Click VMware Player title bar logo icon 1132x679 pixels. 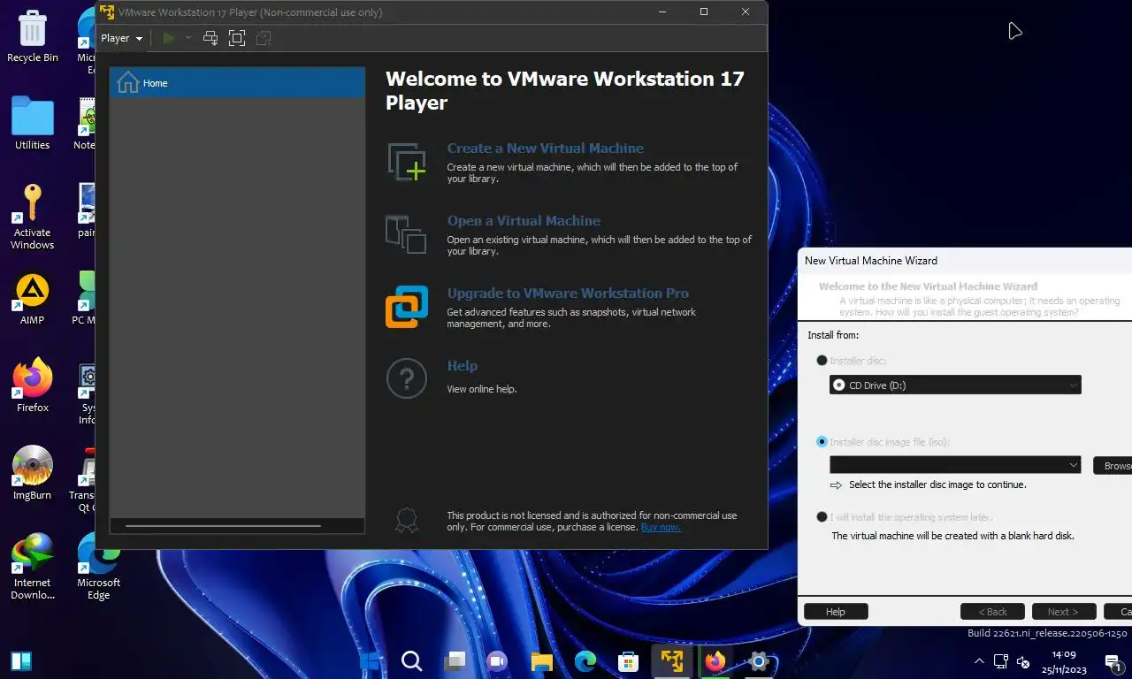pos(106,12)
